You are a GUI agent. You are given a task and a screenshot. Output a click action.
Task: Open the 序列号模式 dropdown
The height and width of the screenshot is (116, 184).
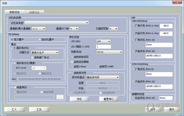click(x=103, y=77)
